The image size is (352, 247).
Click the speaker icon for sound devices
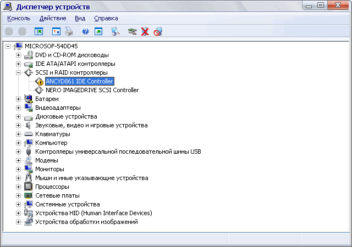[28, 125]
